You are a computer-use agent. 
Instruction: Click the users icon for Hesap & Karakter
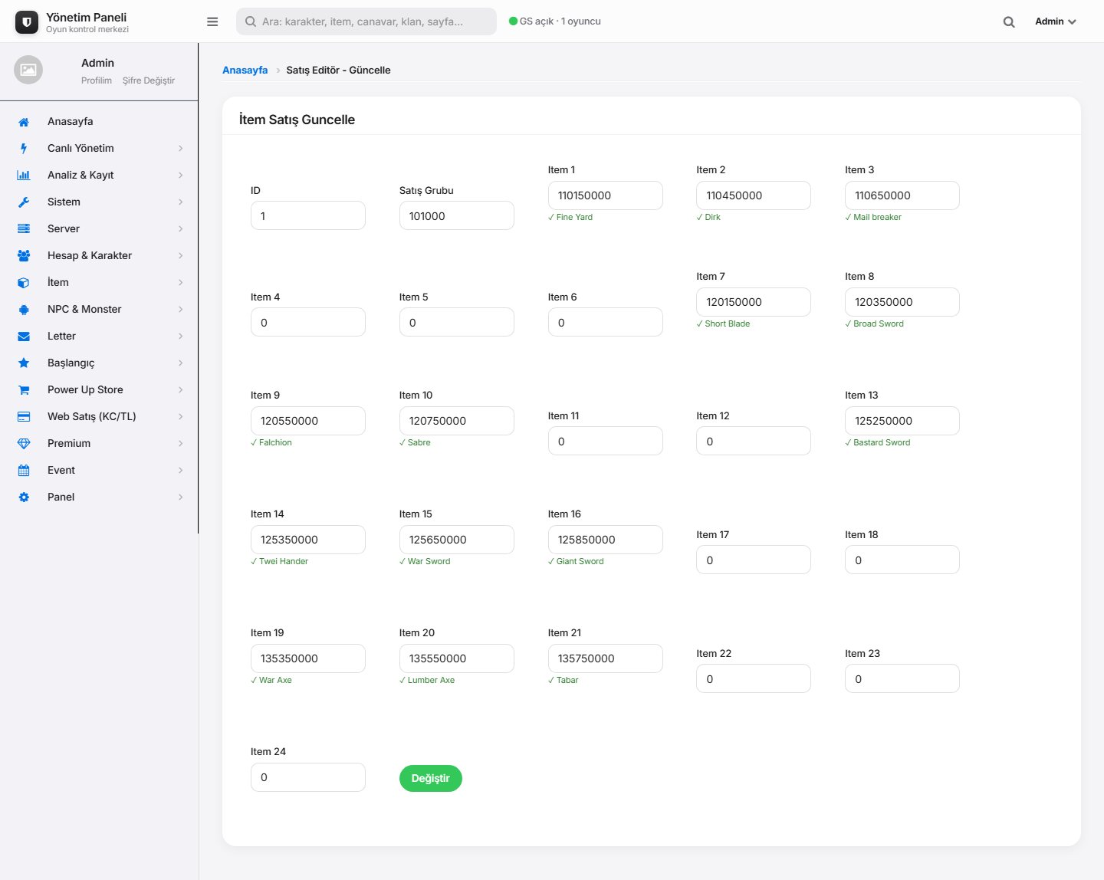[24, 256]
